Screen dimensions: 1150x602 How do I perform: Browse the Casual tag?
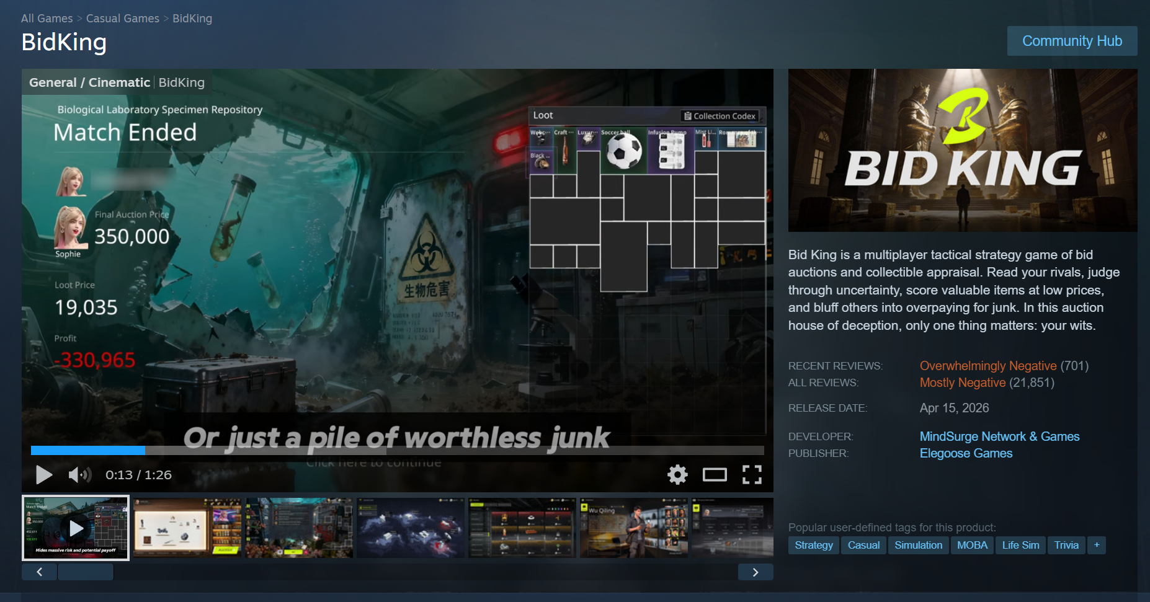tap(864, 545)
